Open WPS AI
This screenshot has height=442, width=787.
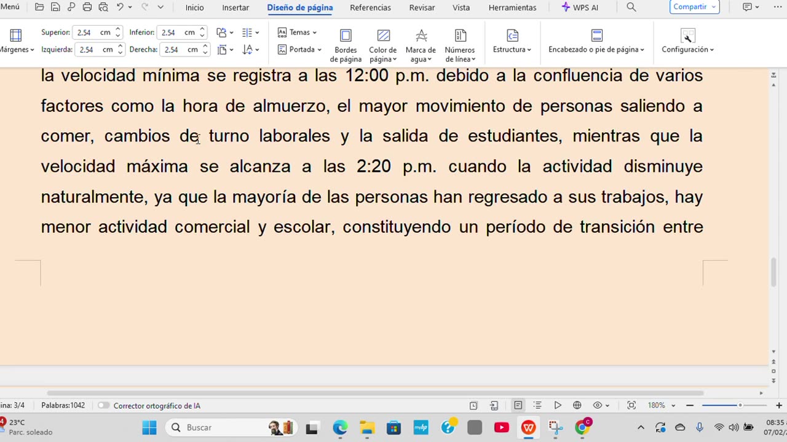tap(580, 7)
